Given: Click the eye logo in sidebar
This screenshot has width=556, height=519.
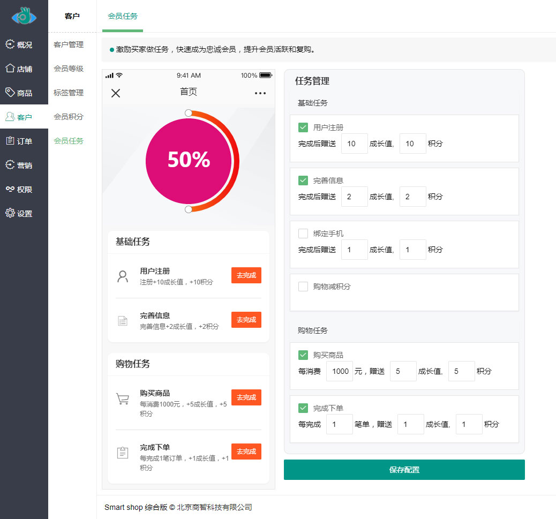Looking at the screenshot, I should point(24,17).
